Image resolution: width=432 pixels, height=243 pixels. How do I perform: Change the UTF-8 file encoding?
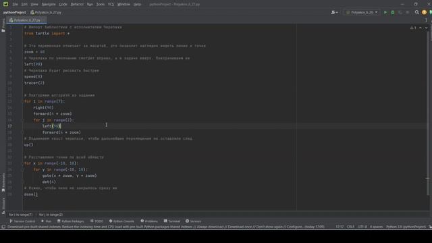[x=362, y=227]
